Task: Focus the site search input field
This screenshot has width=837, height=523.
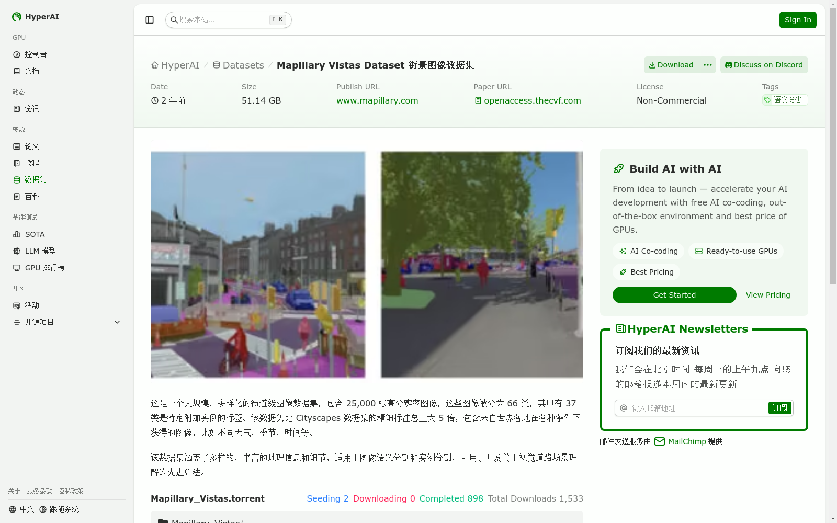Action: 222,20
